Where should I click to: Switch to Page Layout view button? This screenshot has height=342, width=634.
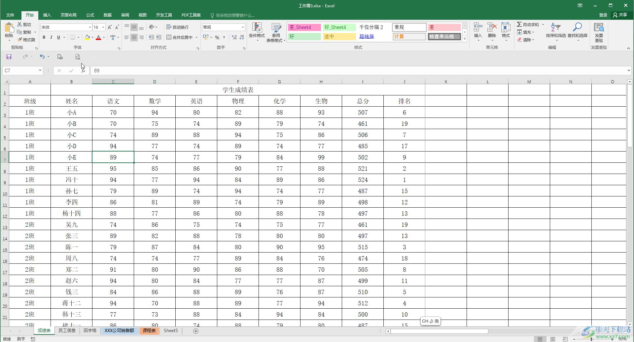552,339
